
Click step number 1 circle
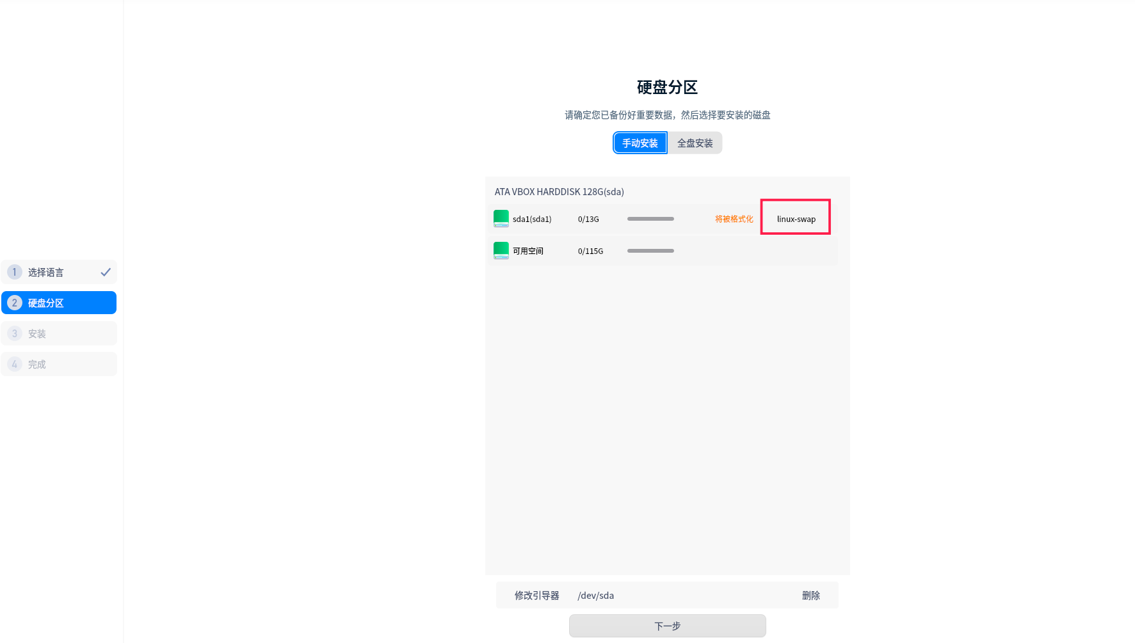[15, 272]
